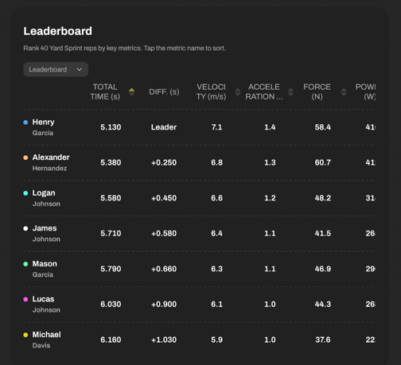The image size is (401, 365).
Task: Click diff value +0.450
Action: (x=164, y=198)
